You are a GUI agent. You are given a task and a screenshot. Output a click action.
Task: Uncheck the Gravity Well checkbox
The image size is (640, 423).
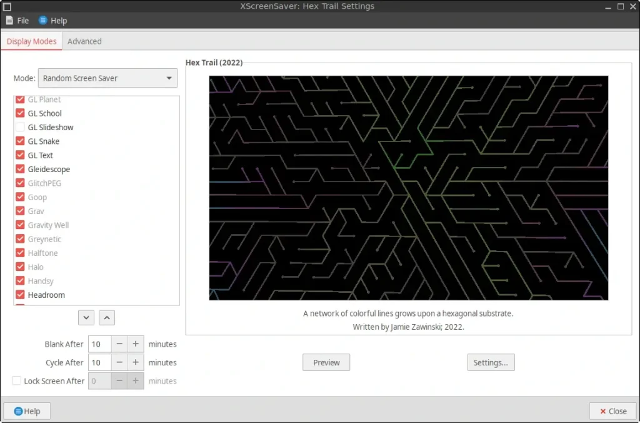20,225
